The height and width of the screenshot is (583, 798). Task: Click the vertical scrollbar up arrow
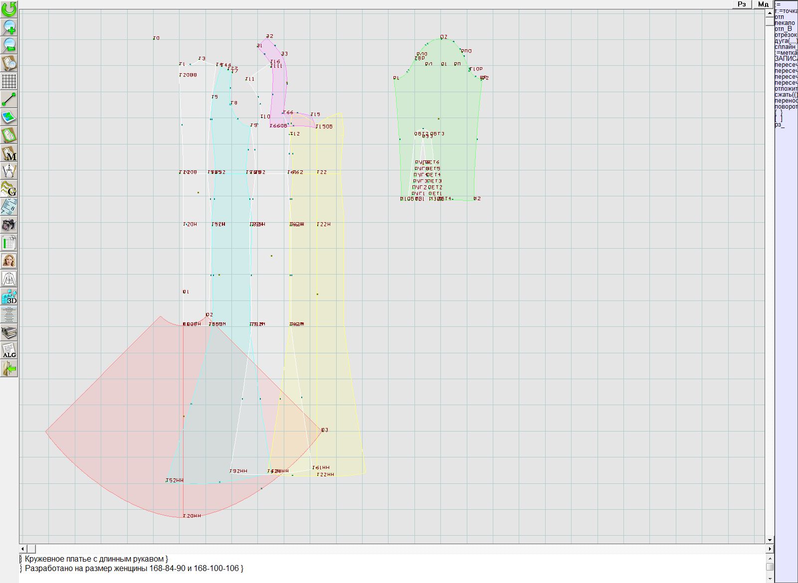pos(770,11)
